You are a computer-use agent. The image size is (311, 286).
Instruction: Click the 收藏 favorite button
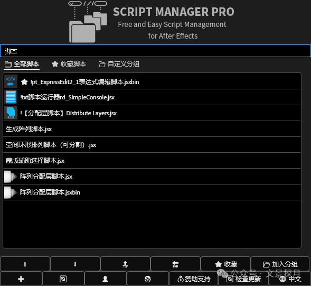pos(225,264)
